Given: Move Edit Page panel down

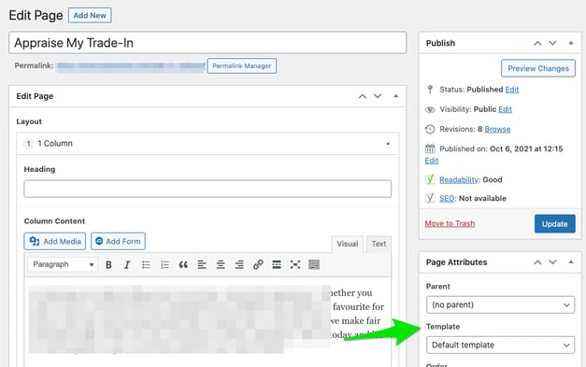Looking at the screenshot, I should [378, 96].
